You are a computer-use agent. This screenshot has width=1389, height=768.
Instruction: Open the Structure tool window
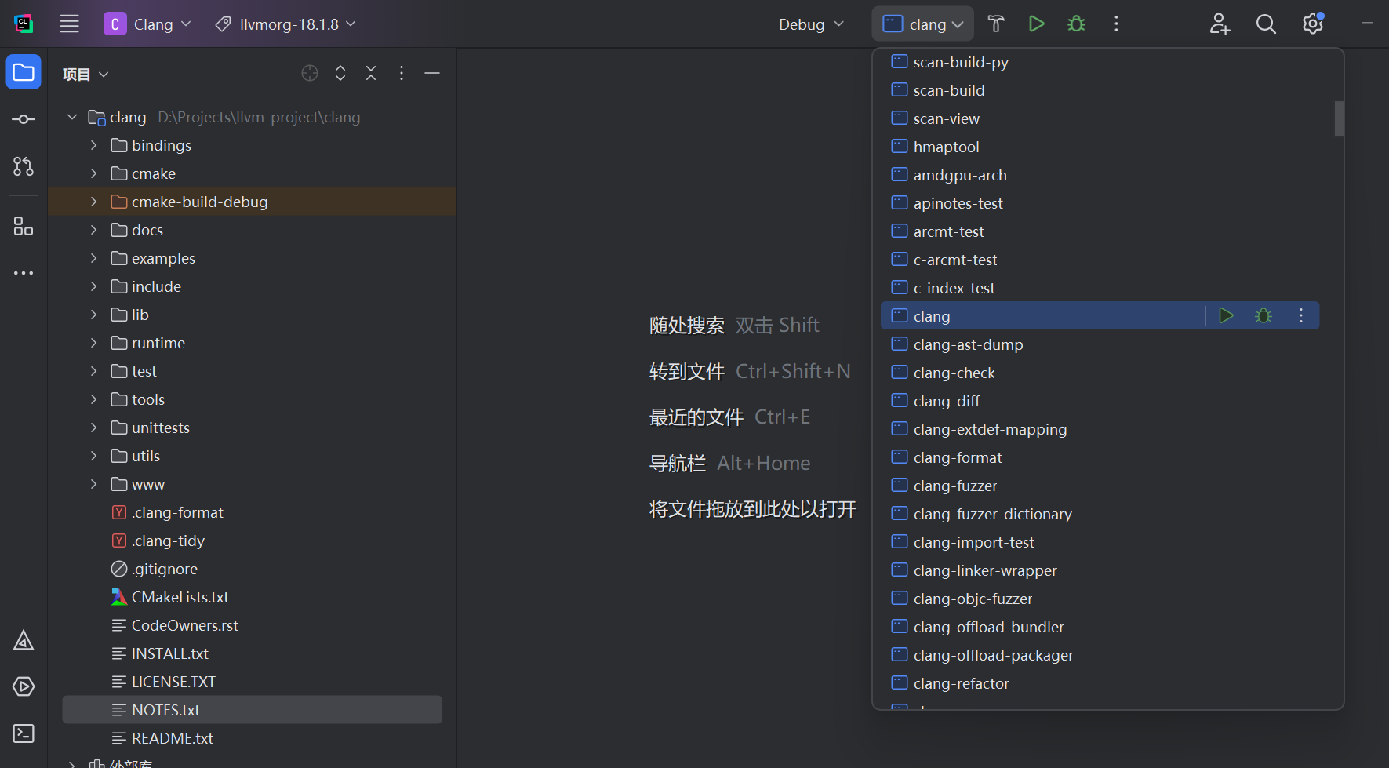[x=24, y=227]
